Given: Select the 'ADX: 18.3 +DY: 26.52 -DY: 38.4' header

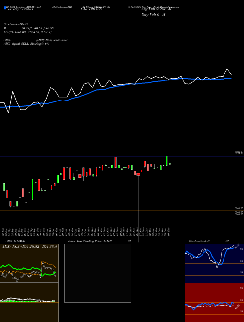Looking at the screenshot, I should [x=29, y=246].
